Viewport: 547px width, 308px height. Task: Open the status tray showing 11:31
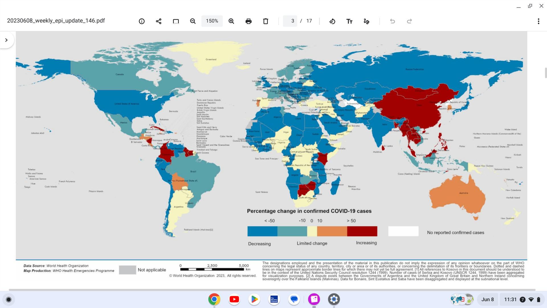521,299
